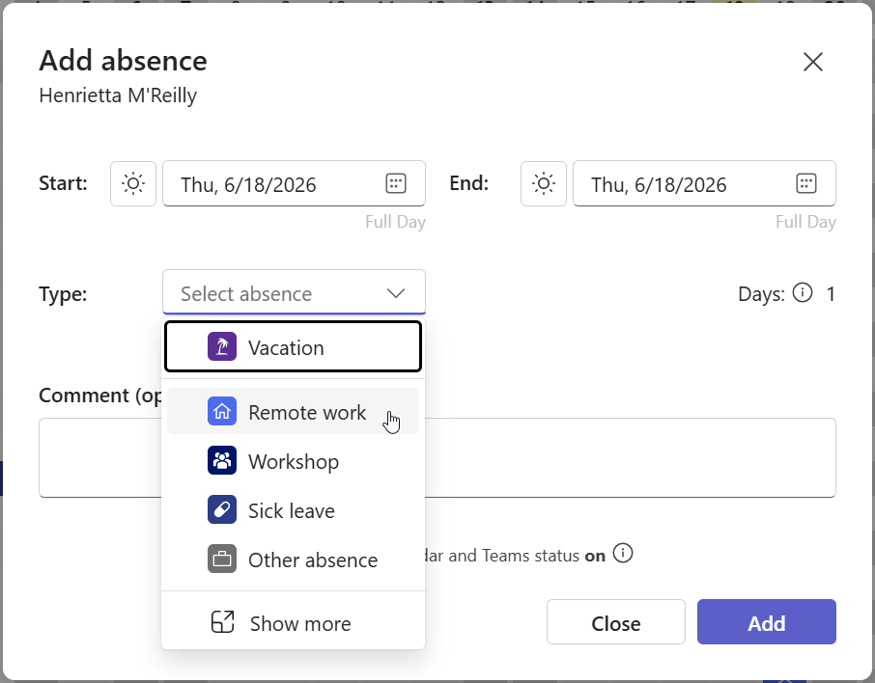Open End date calendar picker icon

pos(806,183)
